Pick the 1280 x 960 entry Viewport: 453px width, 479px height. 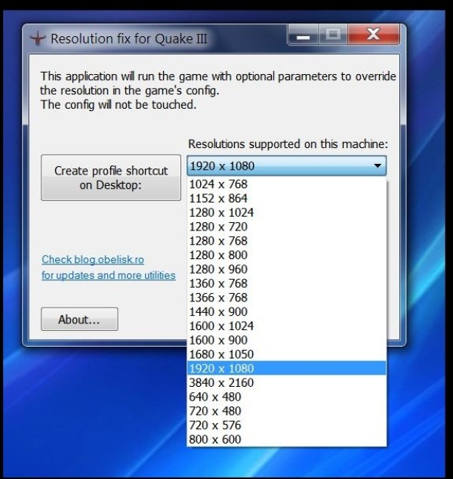[286, 269]
